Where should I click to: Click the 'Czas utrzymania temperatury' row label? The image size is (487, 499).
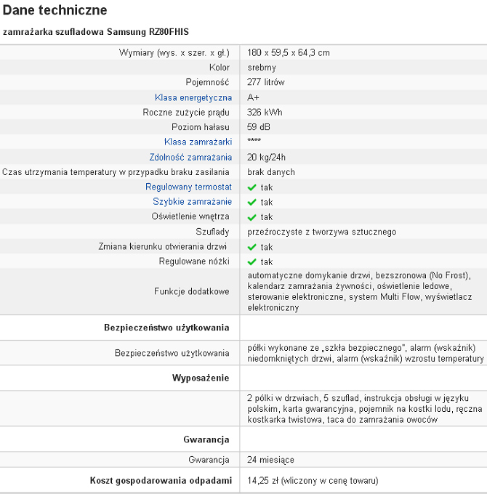pyautogui.click(x=116, y=172)
